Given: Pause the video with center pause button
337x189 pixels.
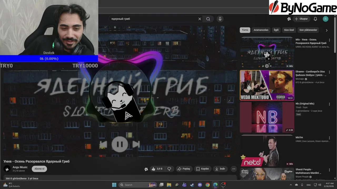Looking at the screenshot, I should pyautogui.click(x=119, y=144).
